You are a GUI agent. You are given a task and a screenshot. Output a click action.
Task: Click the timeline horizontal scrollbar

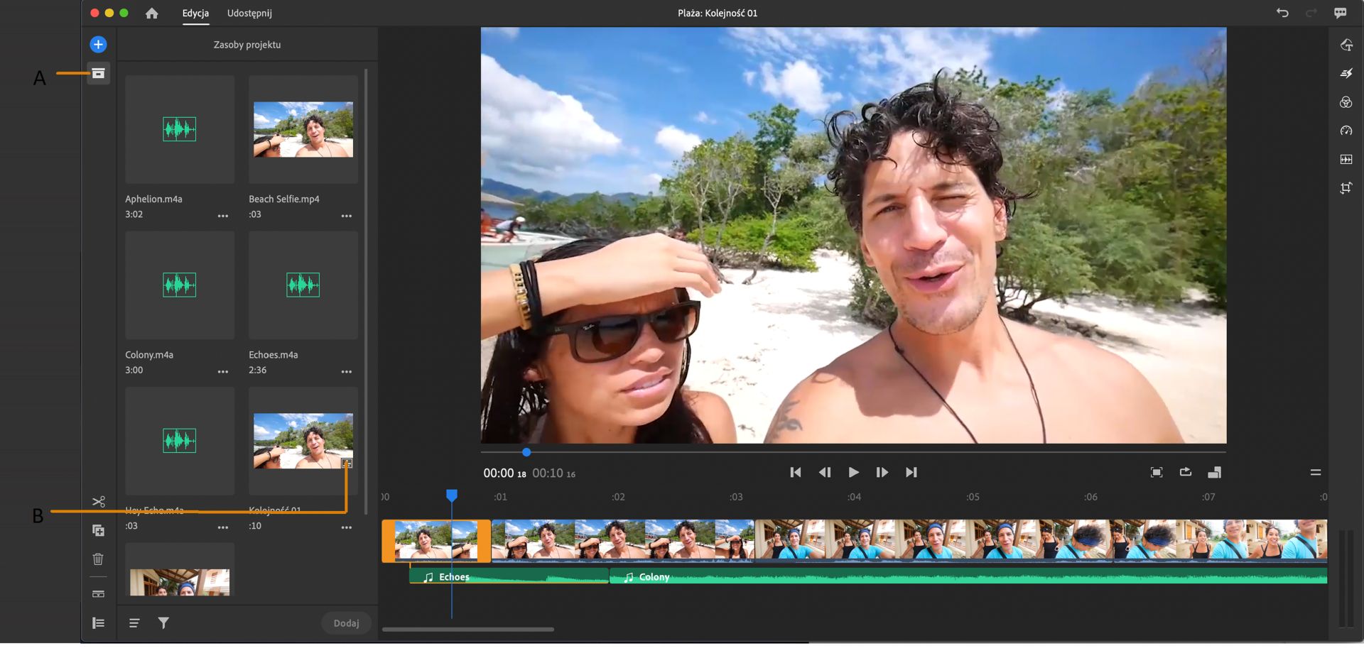coord(468,630)
